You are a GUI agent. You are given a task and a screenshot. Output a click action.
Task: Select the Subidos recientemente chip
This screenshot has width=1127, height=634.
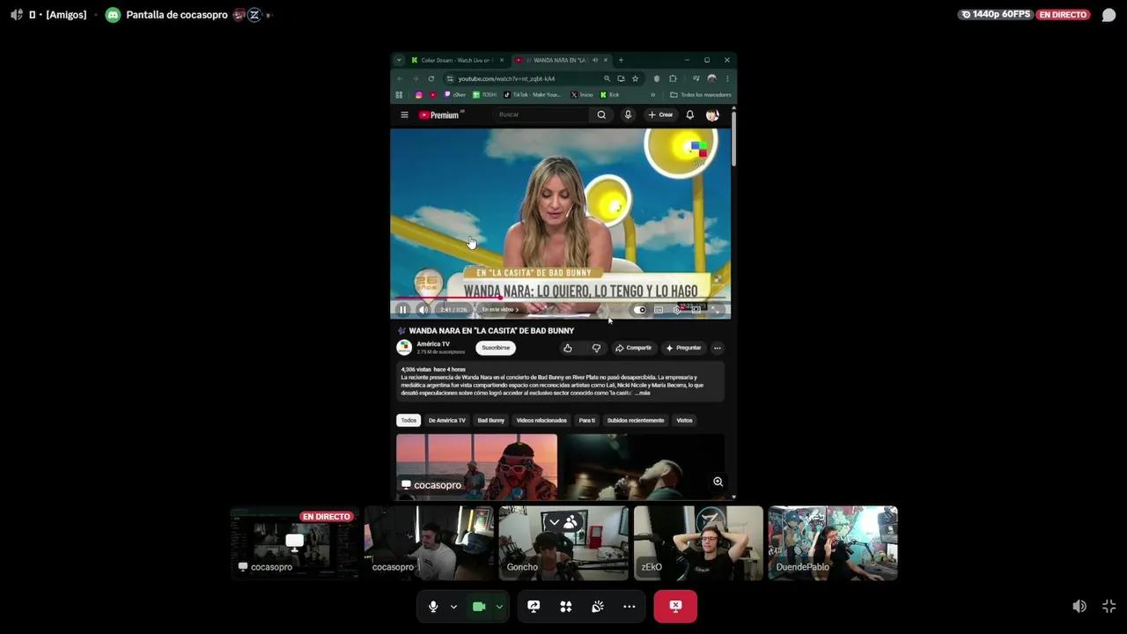pyautogui.click(x=636, y=420)
